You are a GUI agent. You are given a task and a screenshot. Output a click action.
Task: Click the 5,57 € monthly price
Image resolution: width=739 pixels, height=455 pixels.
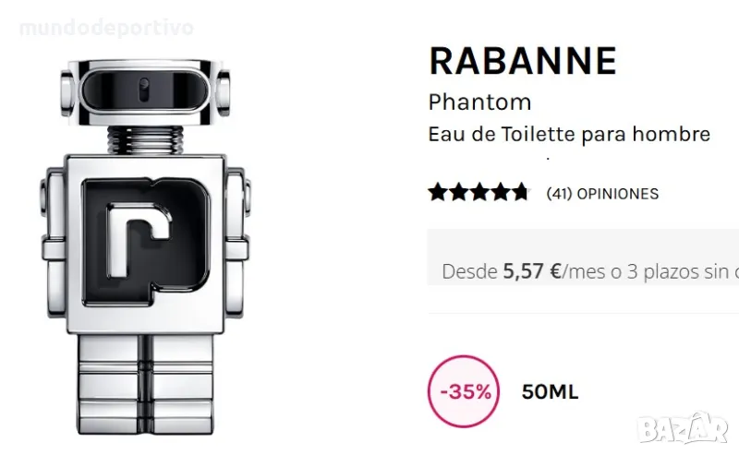(x=532, y=271)
